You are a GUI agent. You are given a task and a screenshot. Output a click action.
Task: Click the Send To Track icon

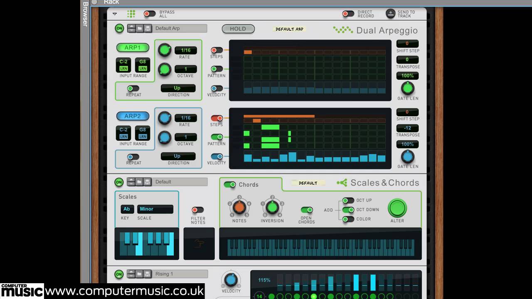point(391,14)
